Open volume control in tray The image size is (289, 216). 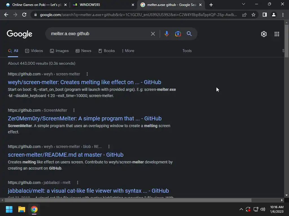pos(263,209)
